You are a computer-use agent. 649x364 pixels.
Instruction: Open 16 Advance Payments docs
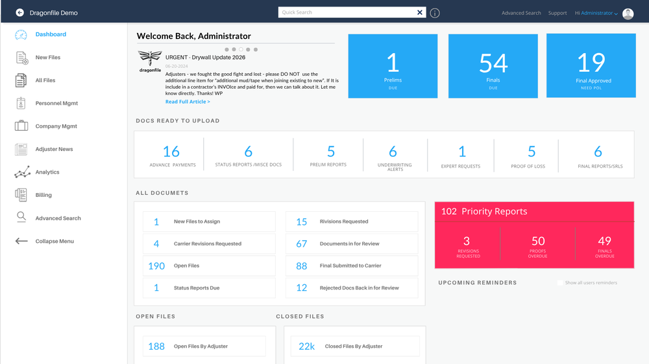(x=172, y=155)
